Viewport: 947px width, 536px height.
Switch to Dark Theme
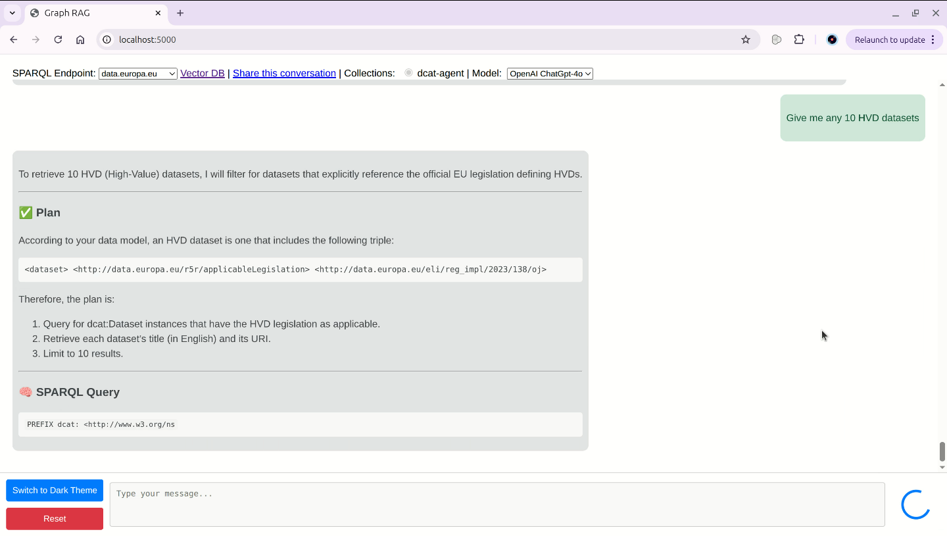point(55,490)
